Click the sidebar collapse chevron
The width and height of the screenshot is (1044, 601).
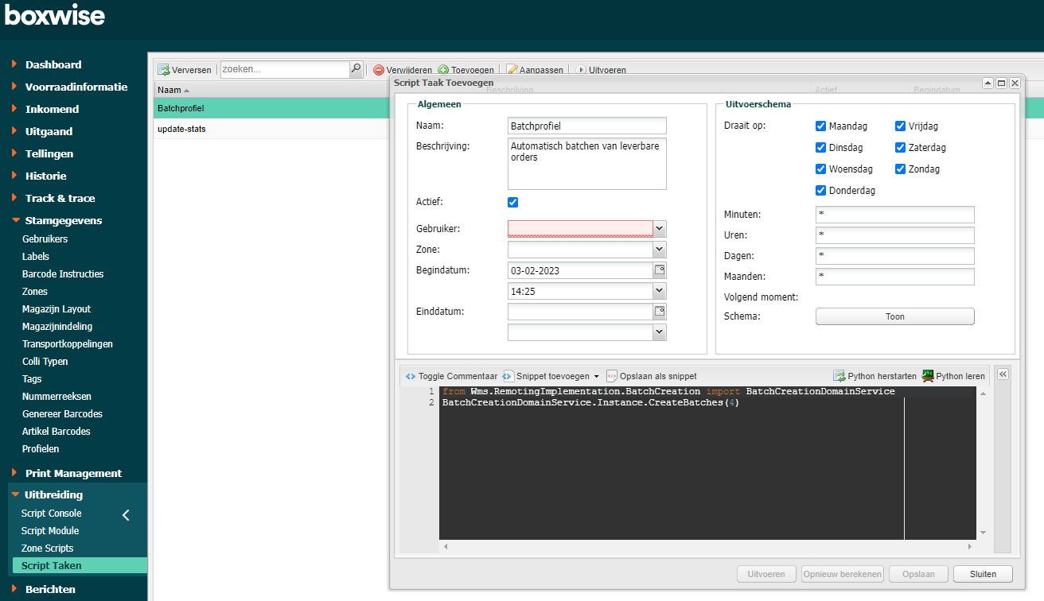[126, 515]
